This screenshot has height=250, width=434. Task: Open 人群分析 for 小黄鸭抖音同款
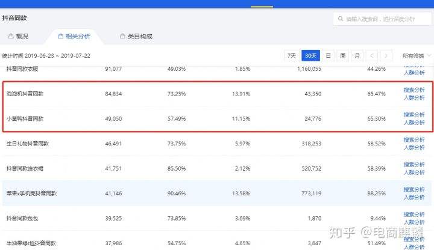pos(414,123)
